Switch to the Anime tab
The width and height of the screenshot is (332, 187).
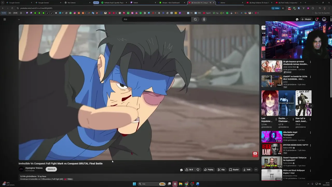pyautogui.click(x=230, y=3)
